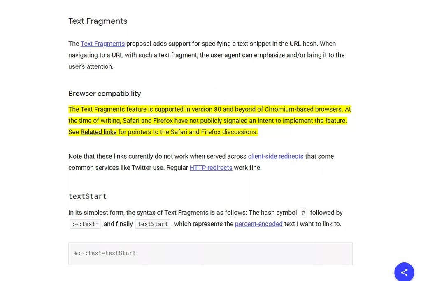This screenshot has height=281, width=421.
Task: Click the phrase "hash symbol" in textStart section
Action: [279, 212]
